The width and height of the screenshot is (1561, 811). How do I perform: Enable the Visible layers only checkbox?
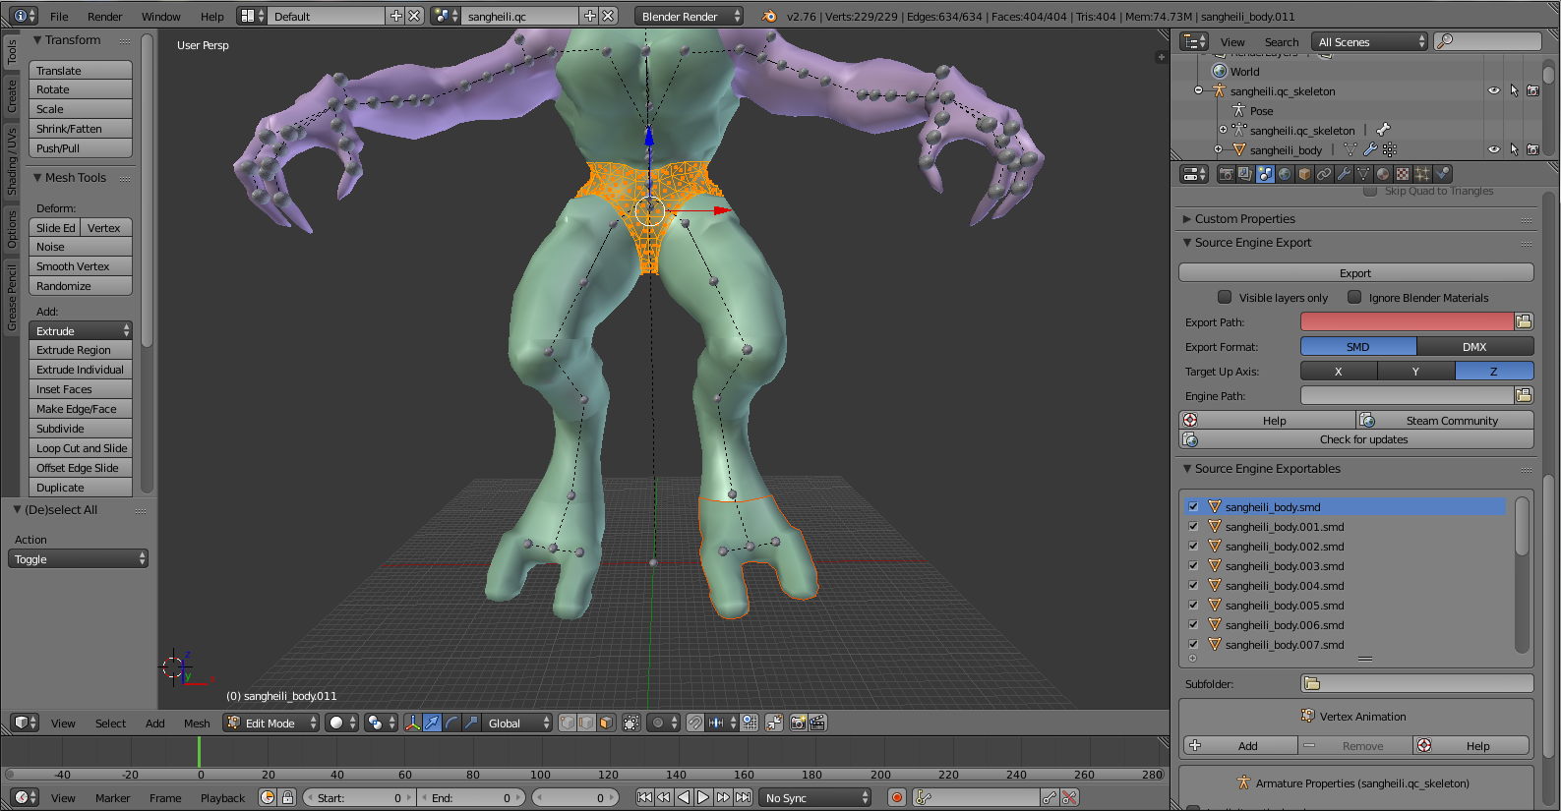[x=1225, y=297]
